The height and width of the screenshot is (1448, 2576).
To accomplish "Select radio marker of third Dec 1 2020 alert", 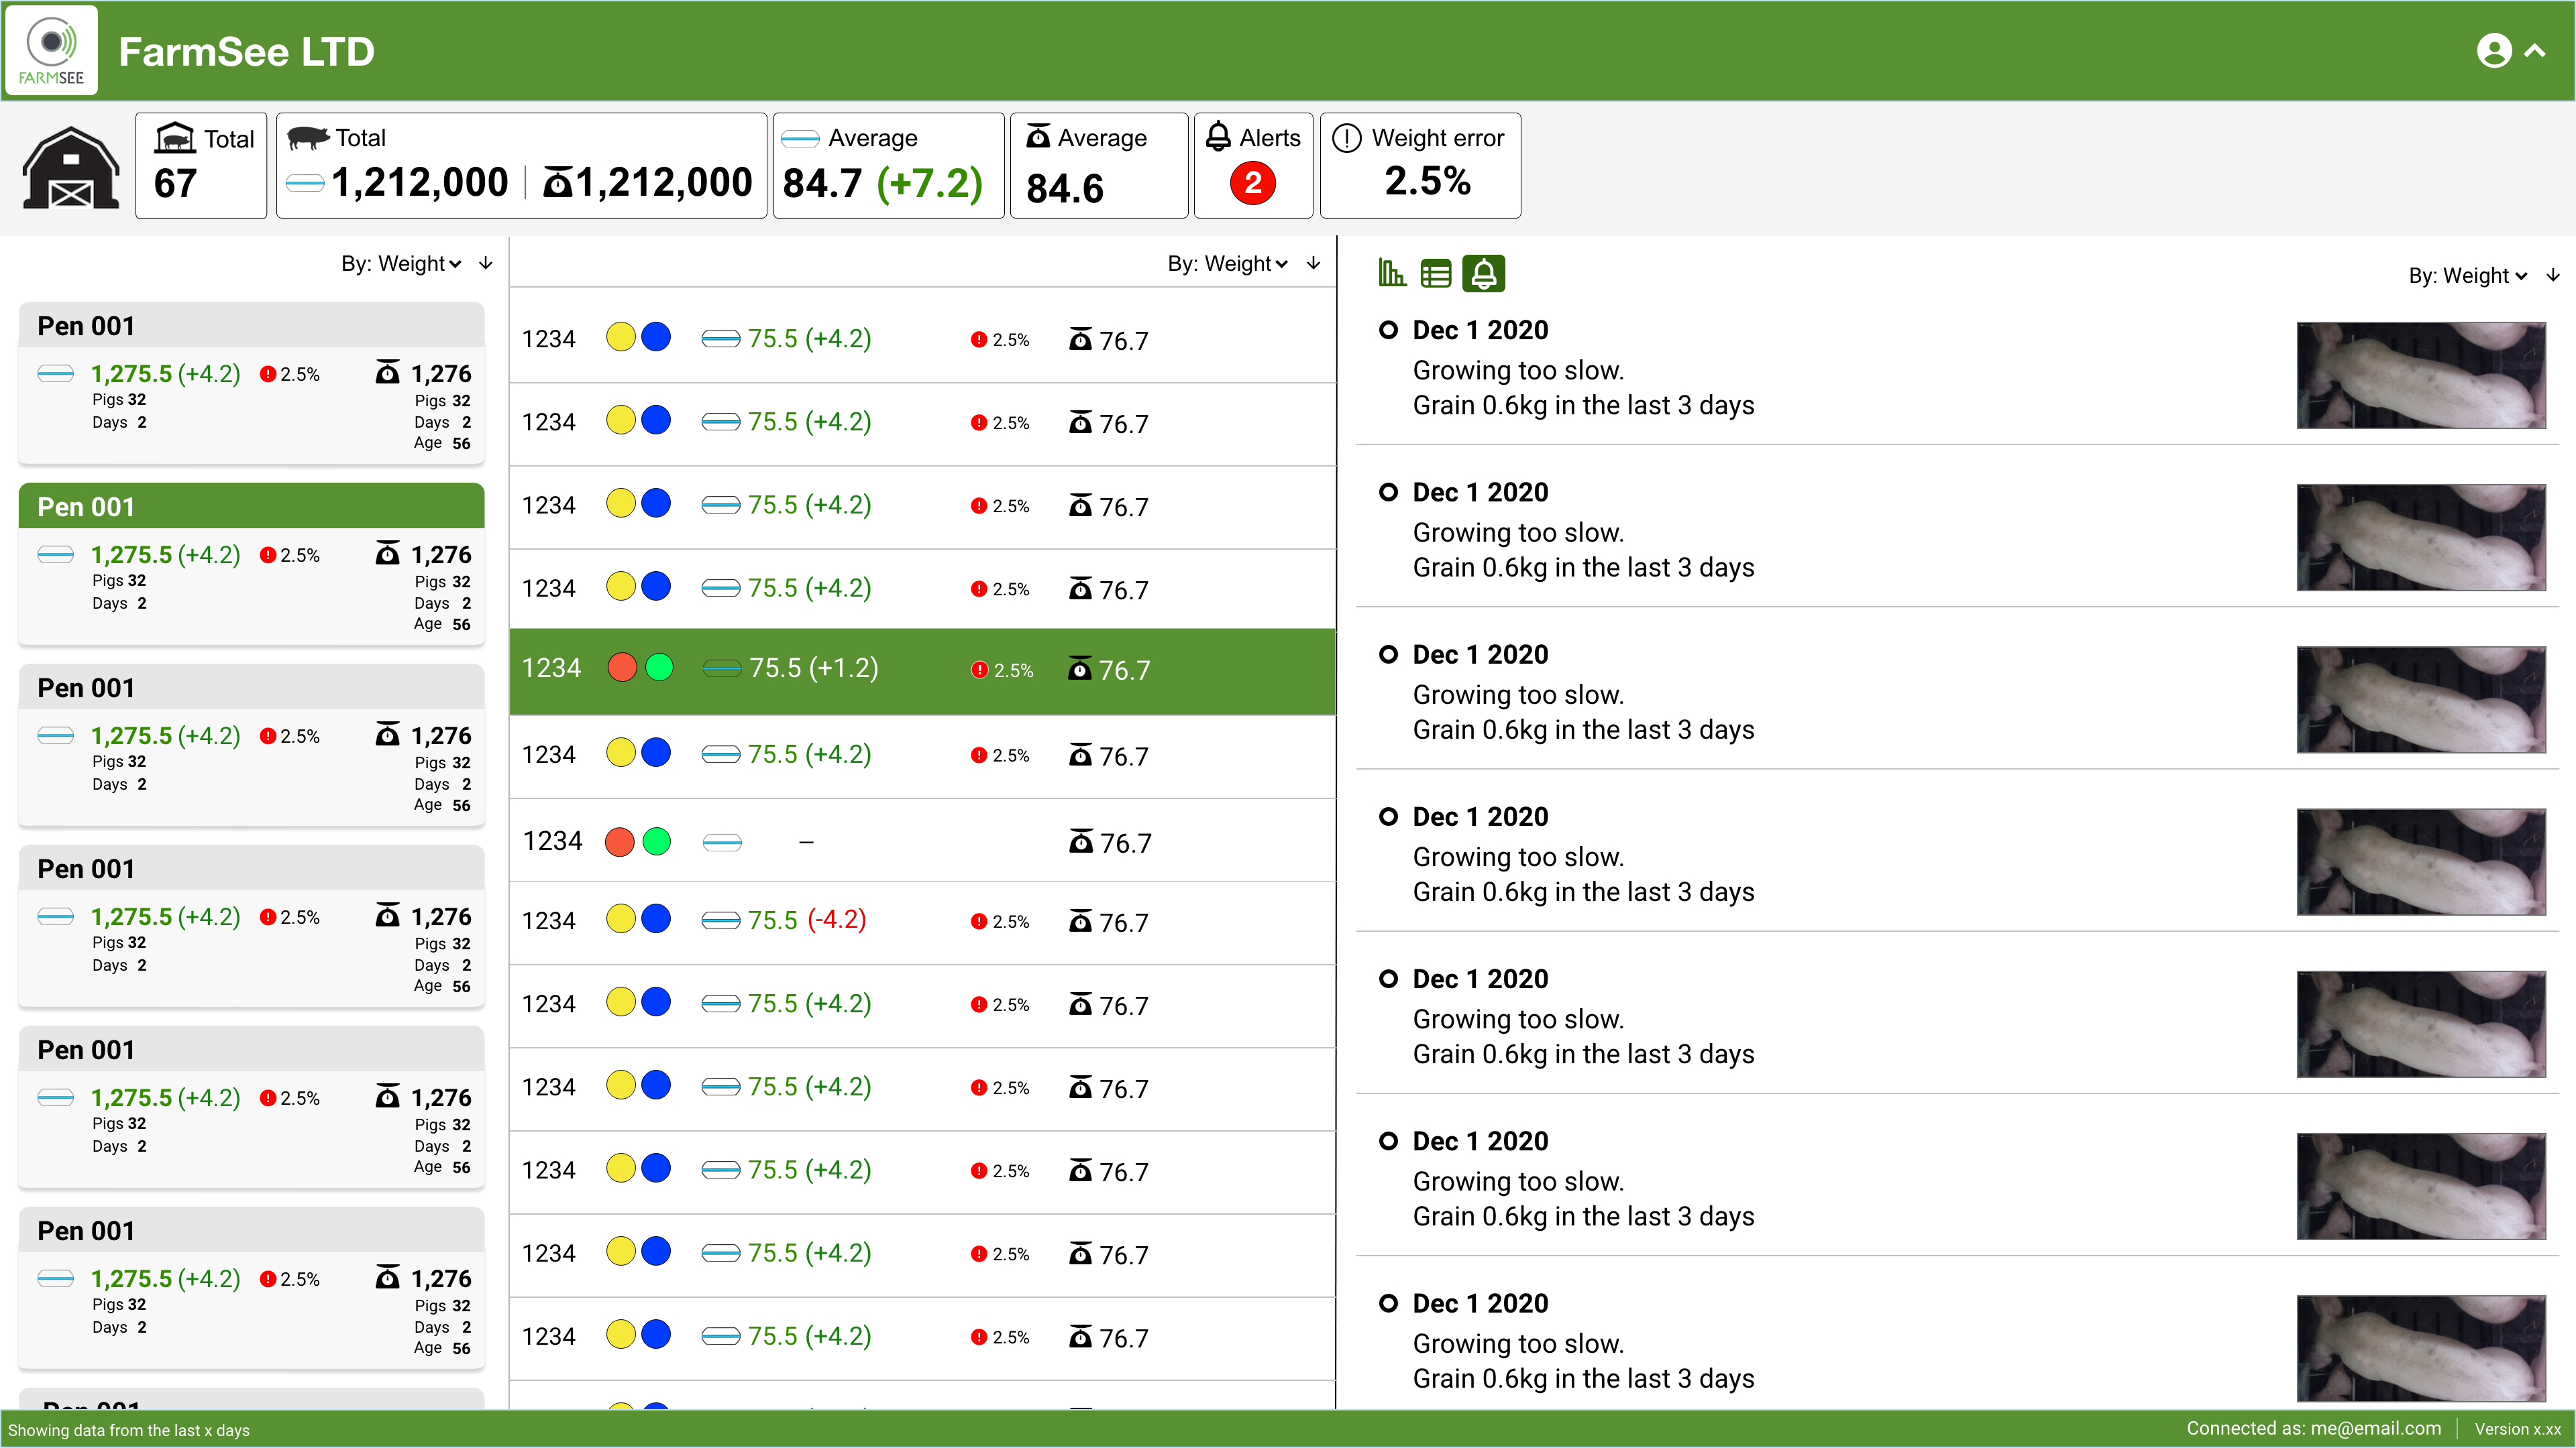I will click(x=1388, y=654).
